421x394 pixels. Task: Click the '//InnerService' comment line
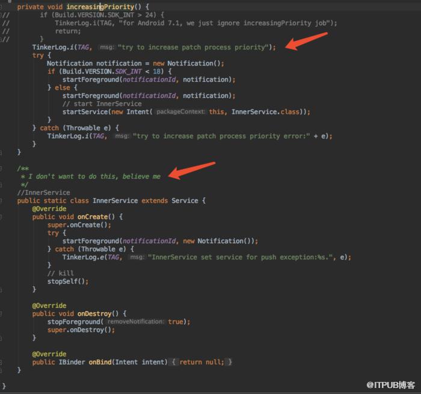[x=43, y=192]
